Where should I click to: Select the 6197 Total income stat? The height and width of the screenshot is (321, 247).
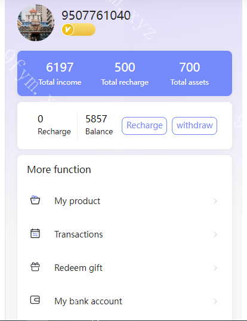(60, 73)
